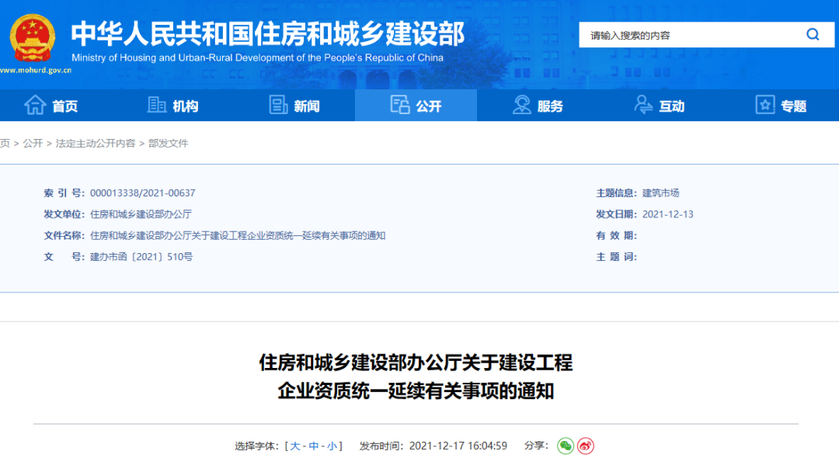The width and height of the screenshot is (839, 458).
Task: Click inside the search input box
Action: click(684, 34)
